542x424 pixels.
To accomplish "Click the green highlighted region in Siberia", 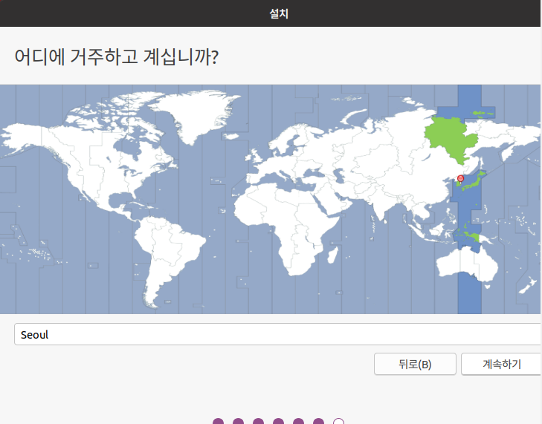I will point(451,138).
